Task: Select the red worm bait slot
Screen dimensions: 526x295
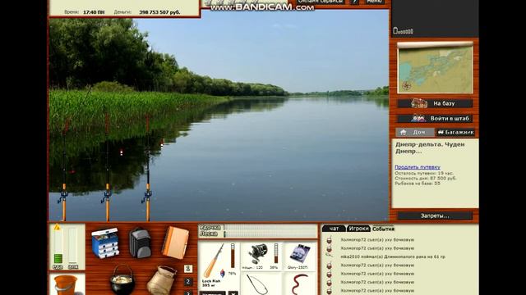Action: 299,284
